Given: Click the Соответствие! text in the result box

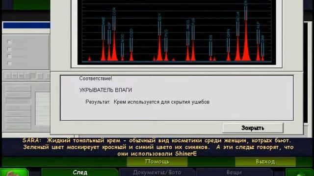Looking at the screenshot, I should [x=96, y=78].
